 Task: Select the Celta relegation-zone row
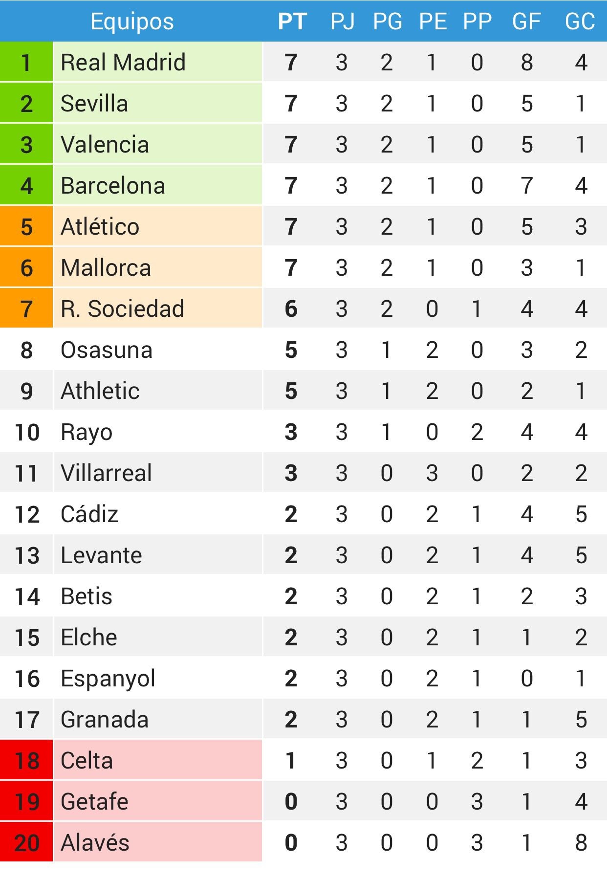click(303, 760)
